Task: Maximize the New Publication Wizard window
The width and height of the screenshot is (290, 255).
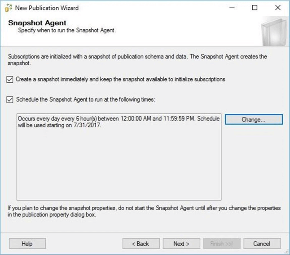Action: (x=255, y=8)
